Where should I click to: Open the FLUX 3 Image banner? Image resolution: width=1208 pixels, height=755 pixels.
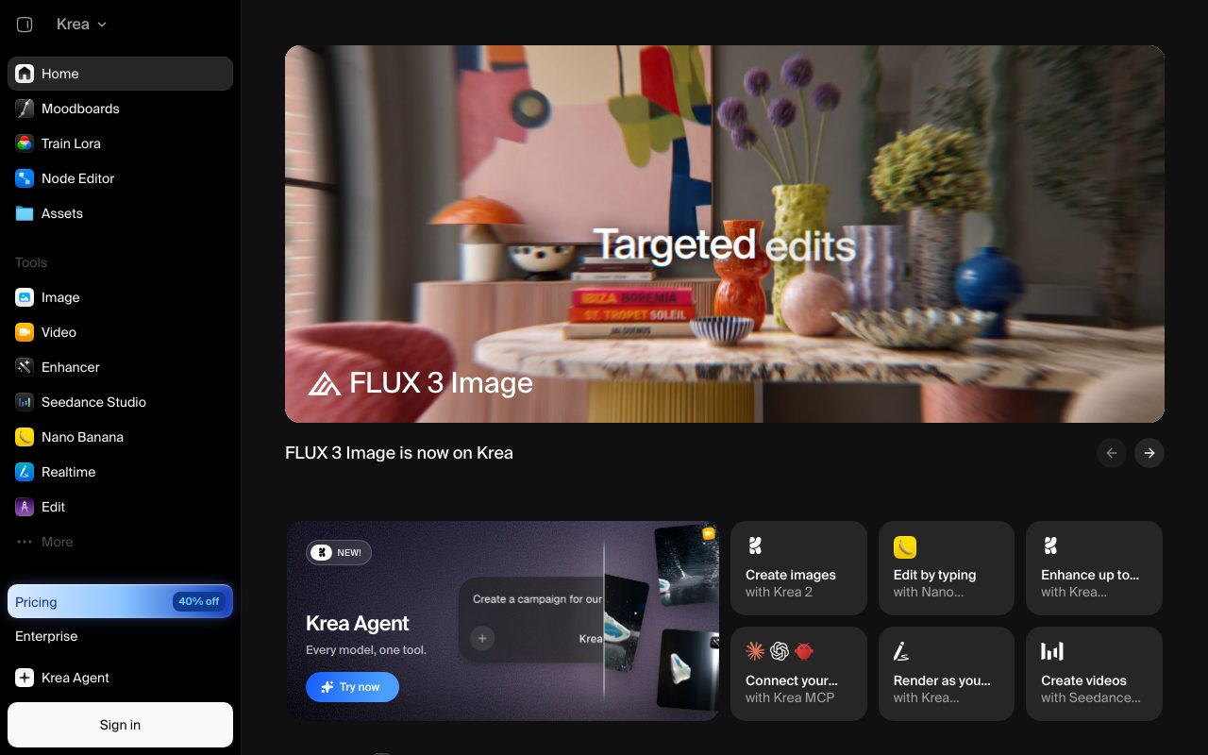[x=724, y=234]
